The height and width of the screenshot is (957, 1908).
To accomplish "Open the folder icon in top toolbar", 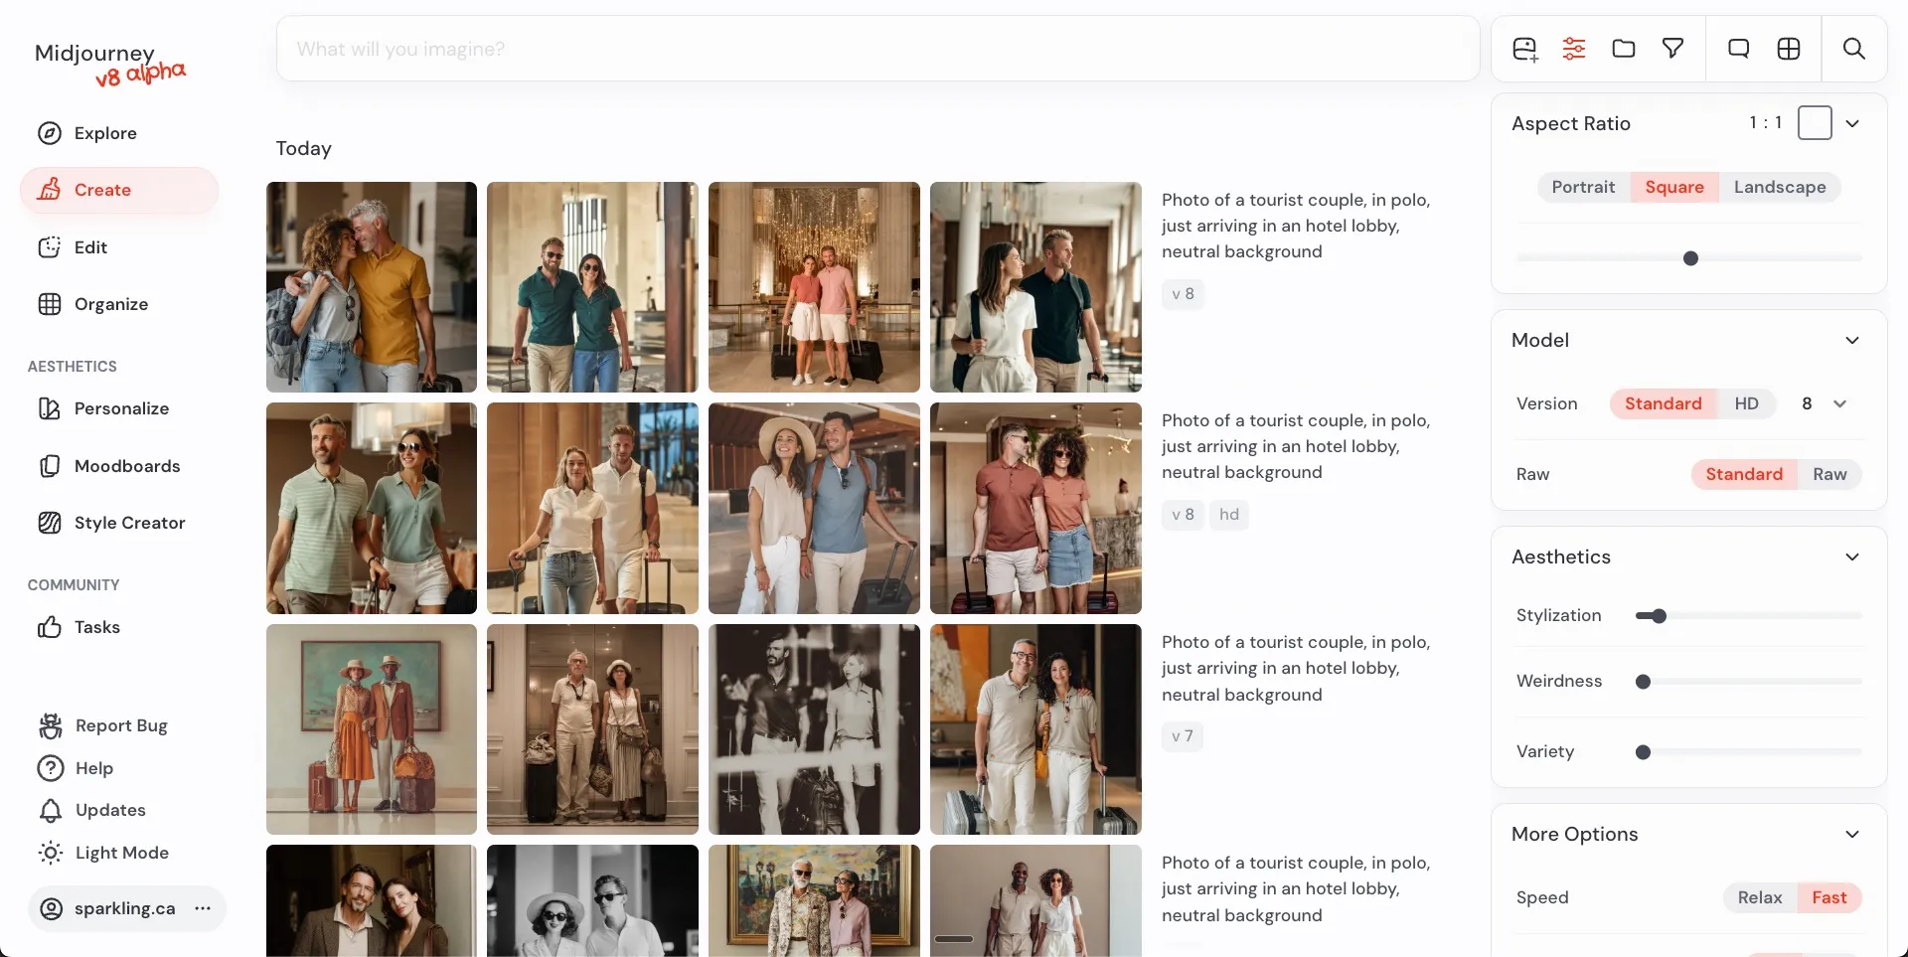I will coord(1624,49).
